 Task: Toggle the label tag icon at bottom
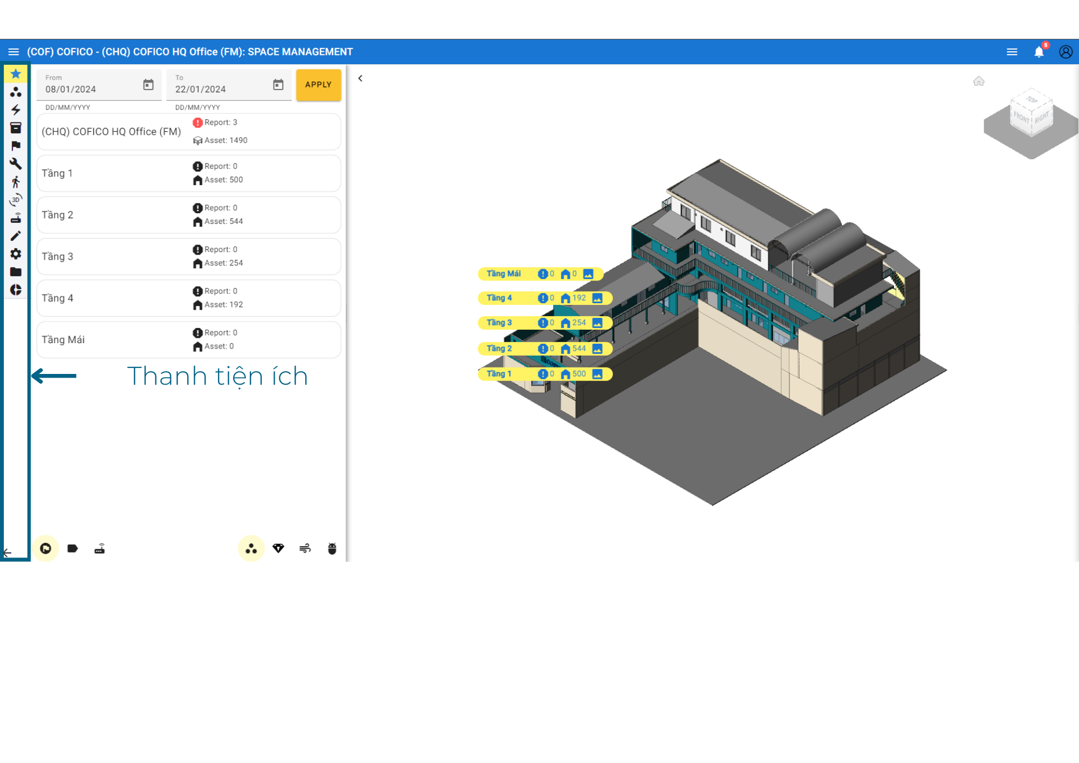[73, 549]
